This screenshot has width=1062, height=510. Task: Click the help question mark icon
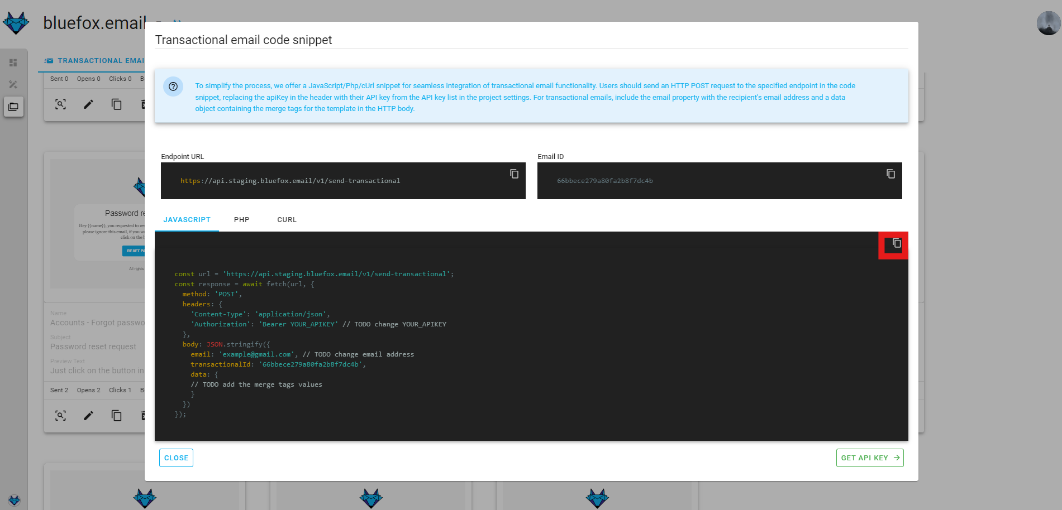pos(173,86)
